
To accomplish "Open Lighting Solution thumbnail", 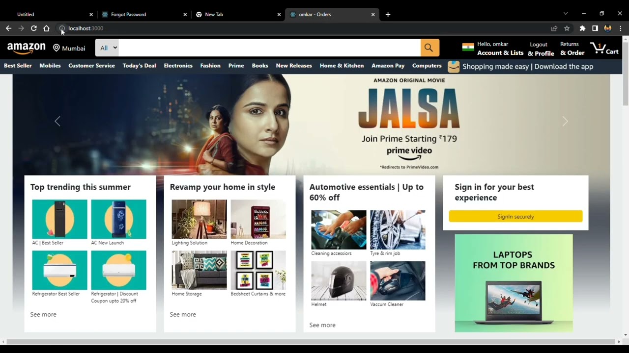I will pos(199,219).
